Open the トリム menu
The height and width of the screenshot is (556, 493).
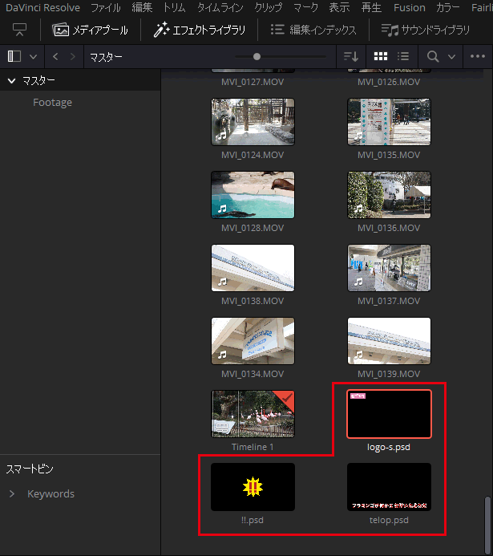[x=174, y=7]
